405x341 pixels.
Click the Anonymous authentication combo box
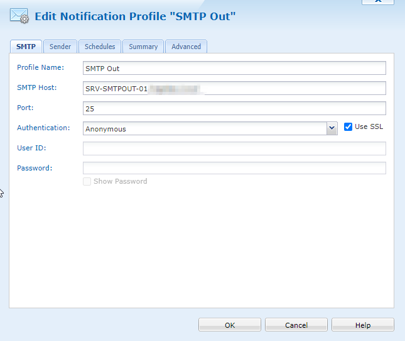pos(205,128)
